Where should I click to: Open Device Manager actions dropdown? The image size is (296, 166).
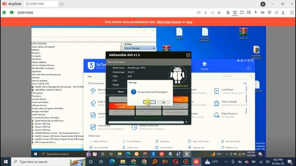coord(140,48)
